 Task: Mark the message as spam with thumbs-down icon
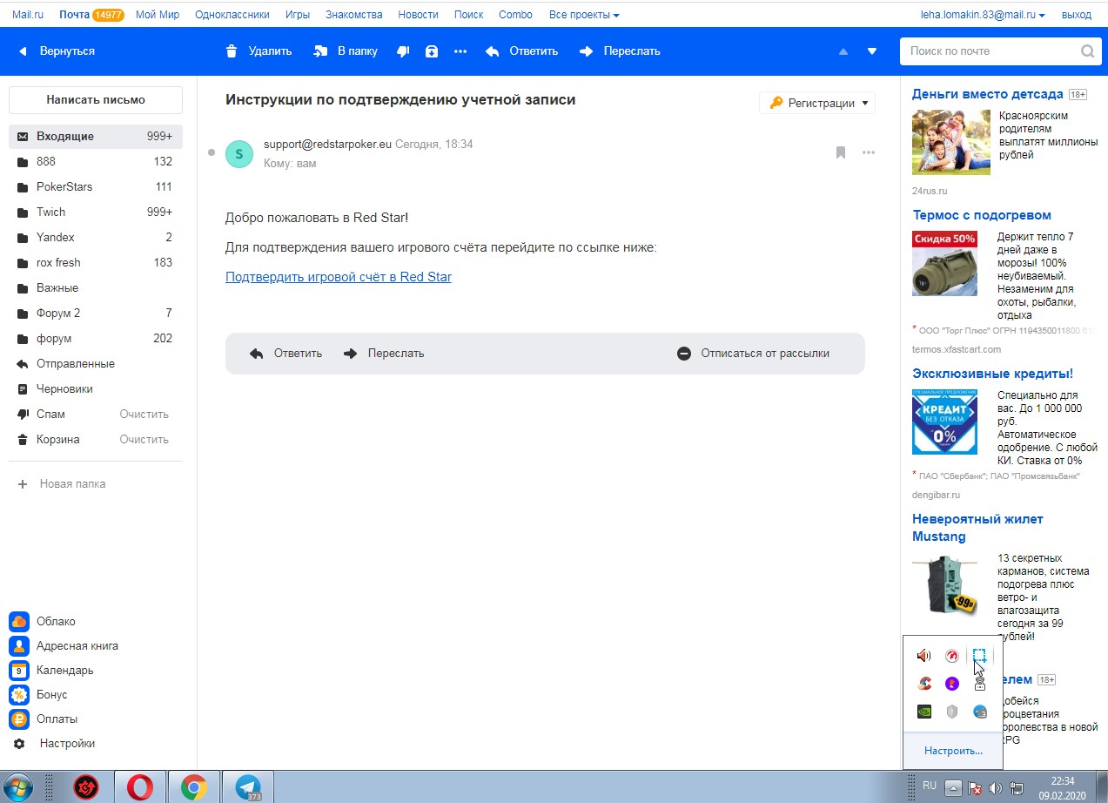[x=403, y=51]
